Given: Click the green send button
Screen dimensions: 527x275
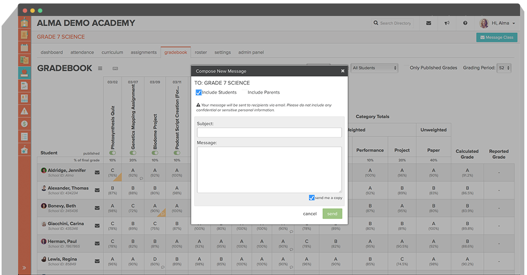Looking at the screenshot, I should pyautogui.click(x=332, y=214).
